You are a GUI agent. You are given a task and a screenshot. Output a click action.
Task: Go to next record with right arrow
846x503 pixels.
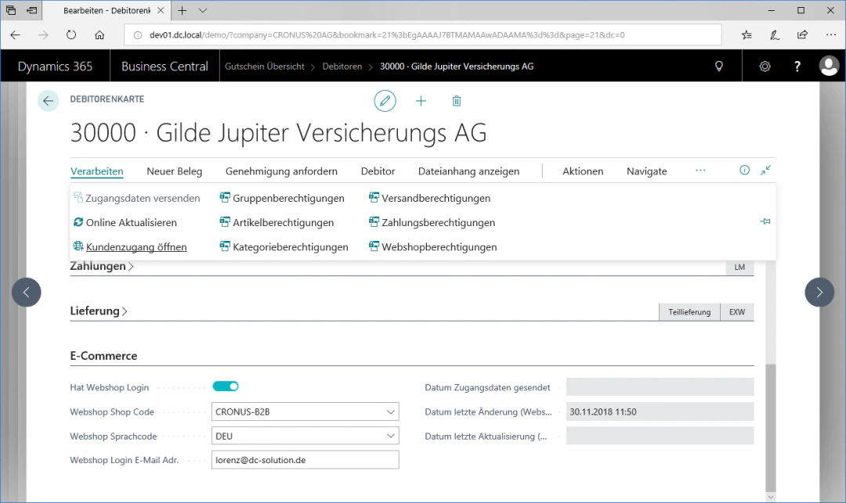point(819,292)
